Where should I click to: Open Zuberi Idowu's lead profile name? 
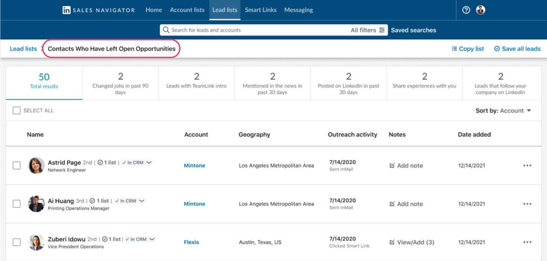pyautogui.click(x=67, y=239)
